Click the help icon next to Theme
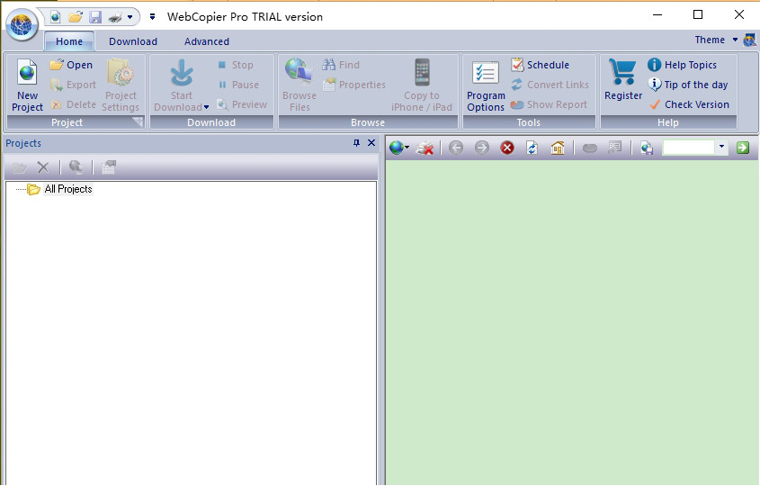The image size is (760, 504). [749, 40]
